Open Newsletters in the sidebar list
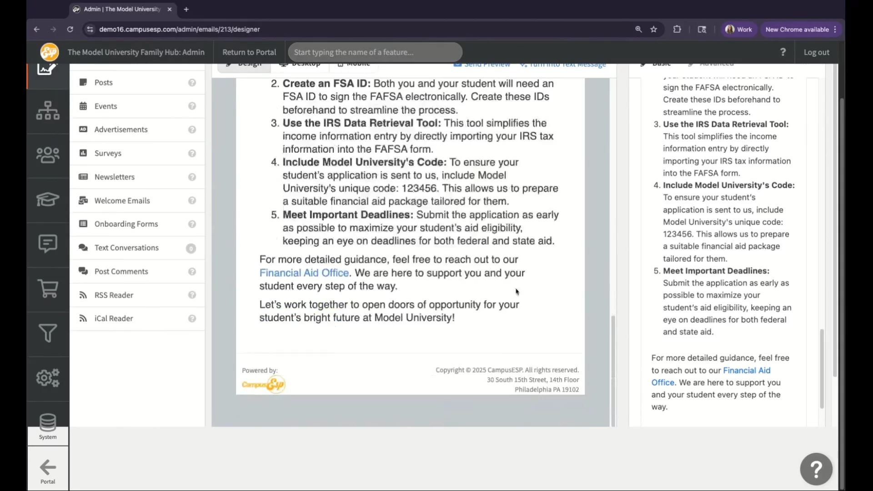 (x=115, y=177)
